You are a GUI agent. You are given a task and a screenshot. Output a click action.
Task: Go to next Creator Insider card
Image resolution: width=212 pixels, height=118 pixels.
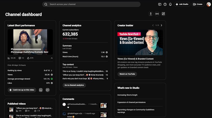point(161,25)
